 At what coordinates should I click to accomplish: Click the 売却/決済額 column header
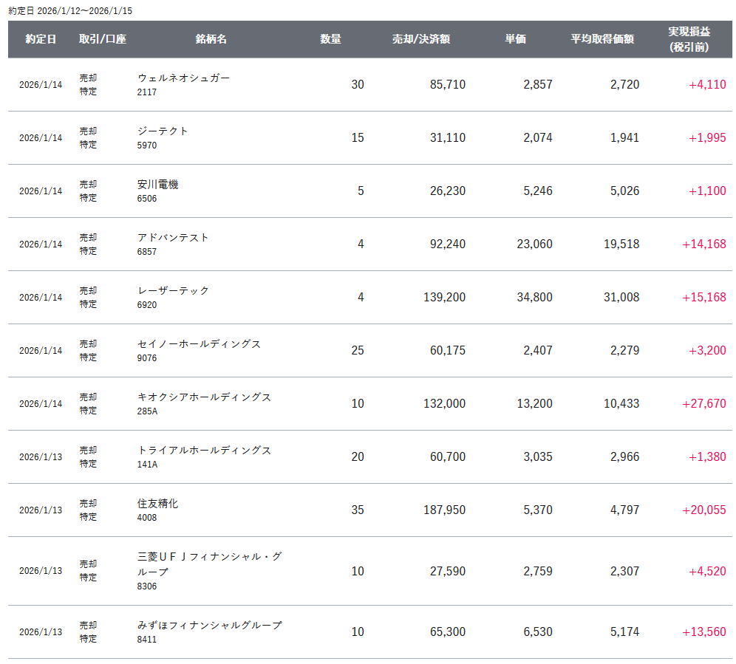click(x=421, y=39)
